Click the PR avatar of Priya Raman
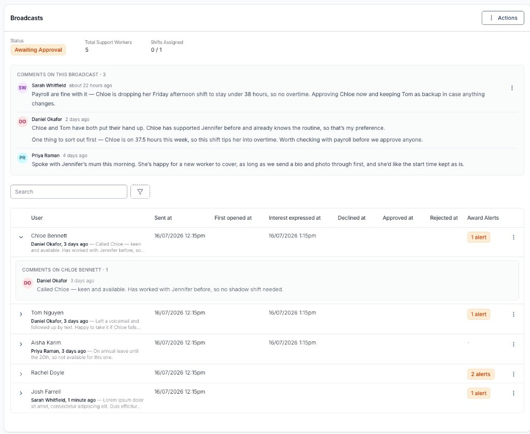The height and width of the screenshot is (434, 530). [22, 158]
